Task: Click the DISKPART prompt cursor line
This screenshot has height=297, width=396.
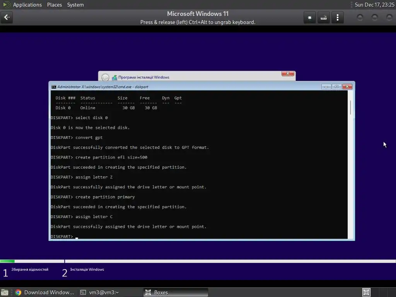Action: pos(65,237)
